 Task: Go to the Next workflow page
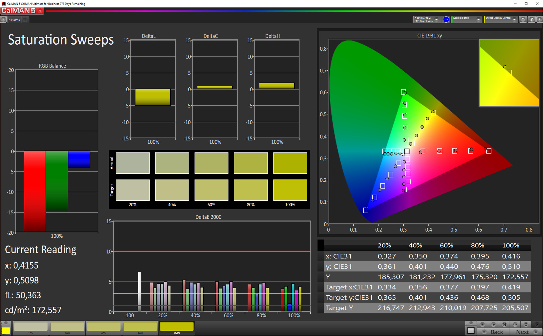tap(526, 332)
